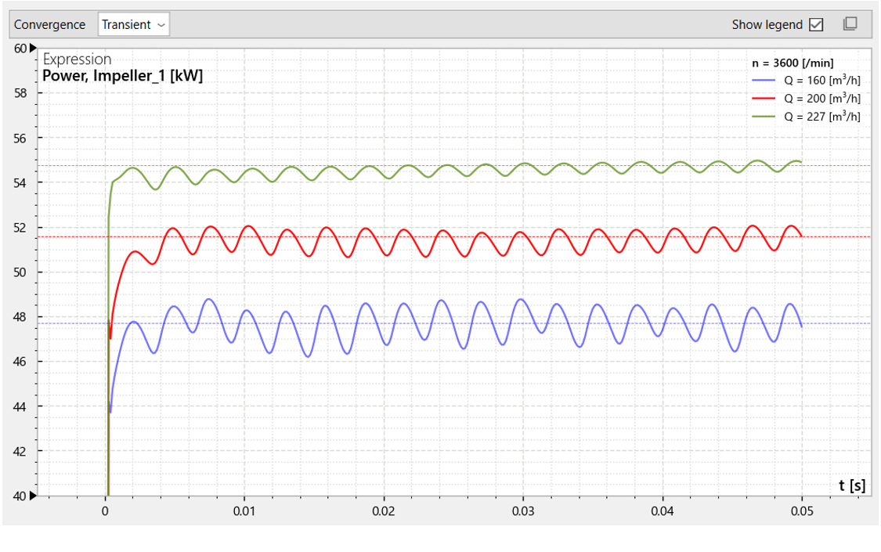Click the y-axis tick label 50
This screenshot has width=881, height=552.
point(20,272)
